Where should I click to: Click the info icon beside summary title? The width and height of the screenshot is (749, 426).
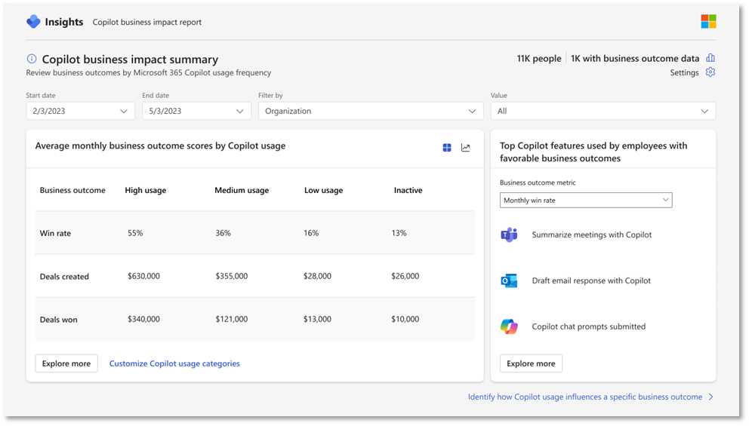(32, 59)
